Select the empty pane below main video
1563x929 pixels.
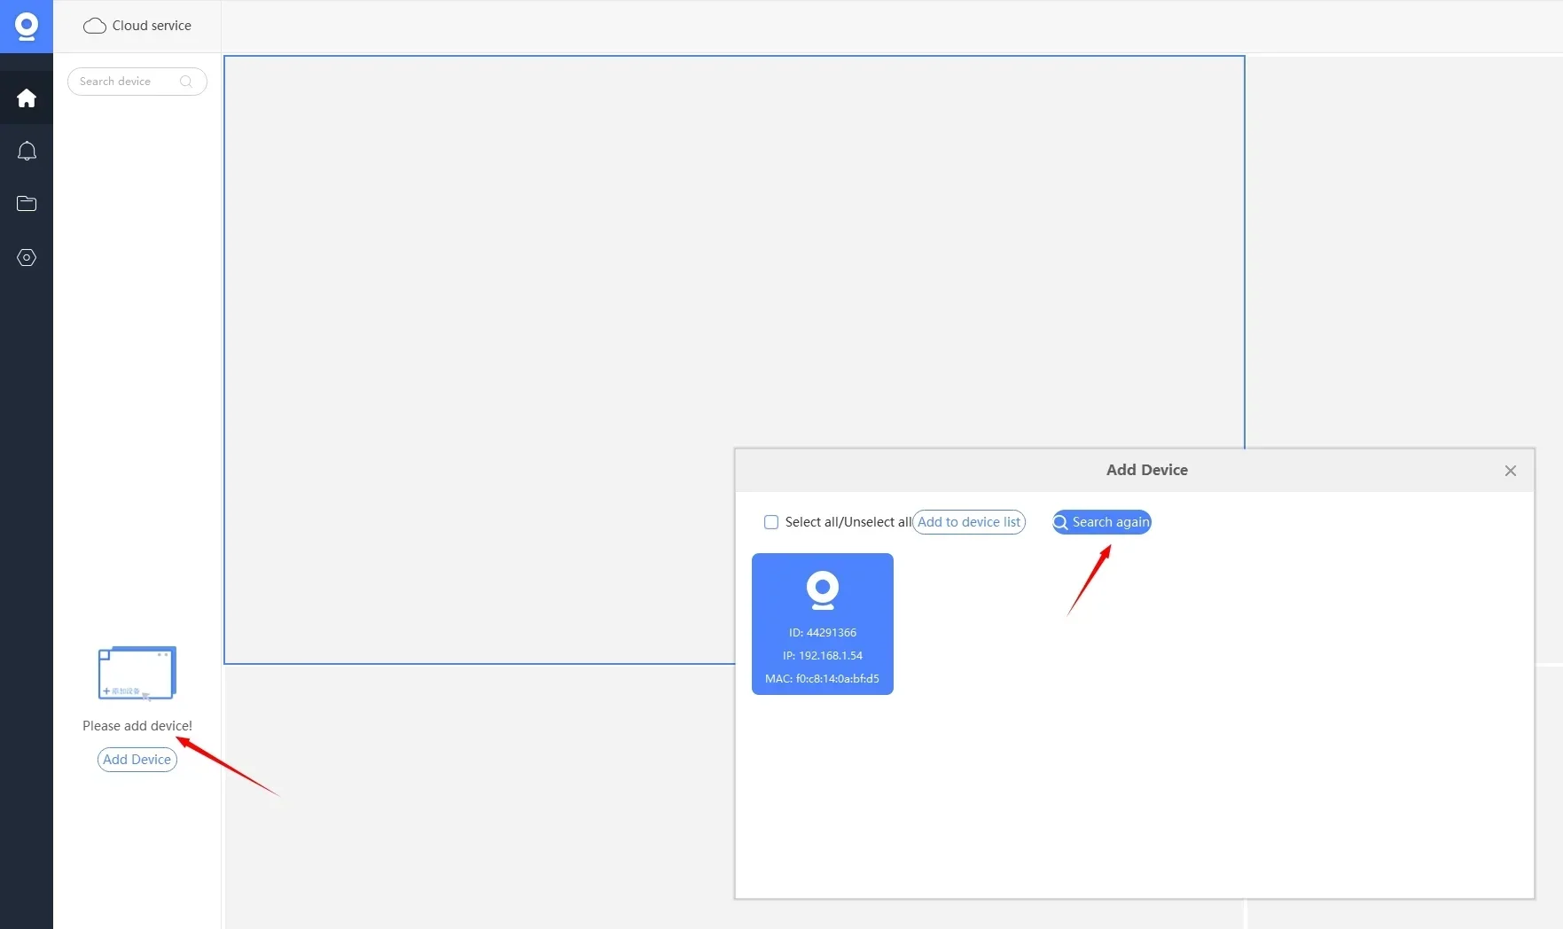pos(479,798)
